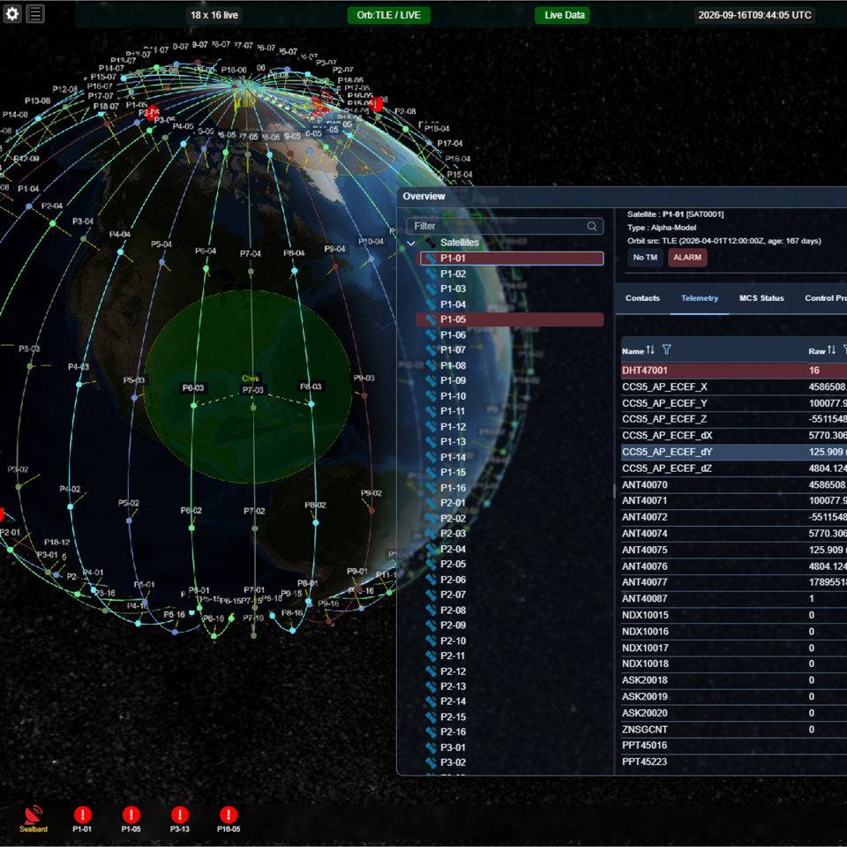The width and height of the screenshot is (847, 847).
Task: Open the settings gear menu
Action: 12,13
